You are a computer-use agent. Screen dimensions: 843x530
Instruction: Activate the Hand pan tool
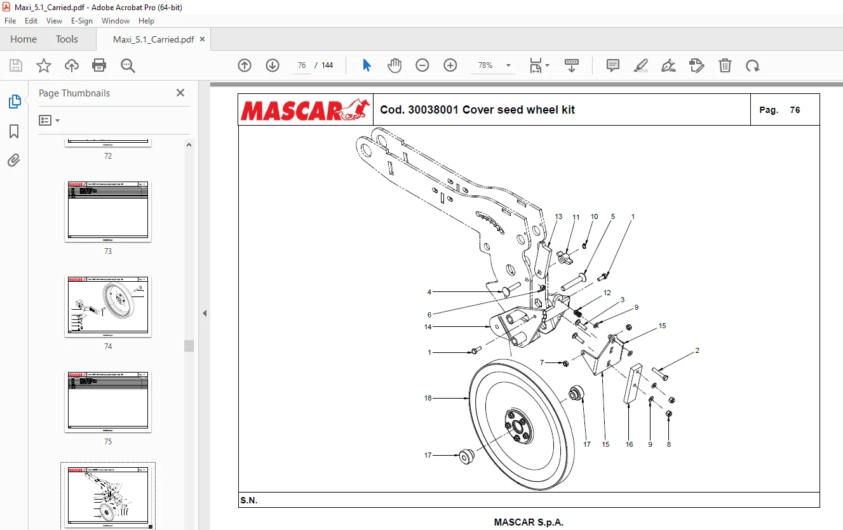coord(395,65)
